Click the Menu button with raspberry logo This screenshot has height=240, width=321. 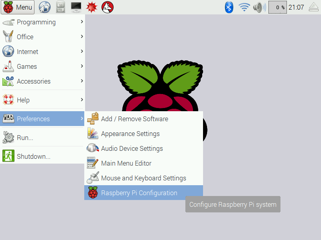coord(18,7)
